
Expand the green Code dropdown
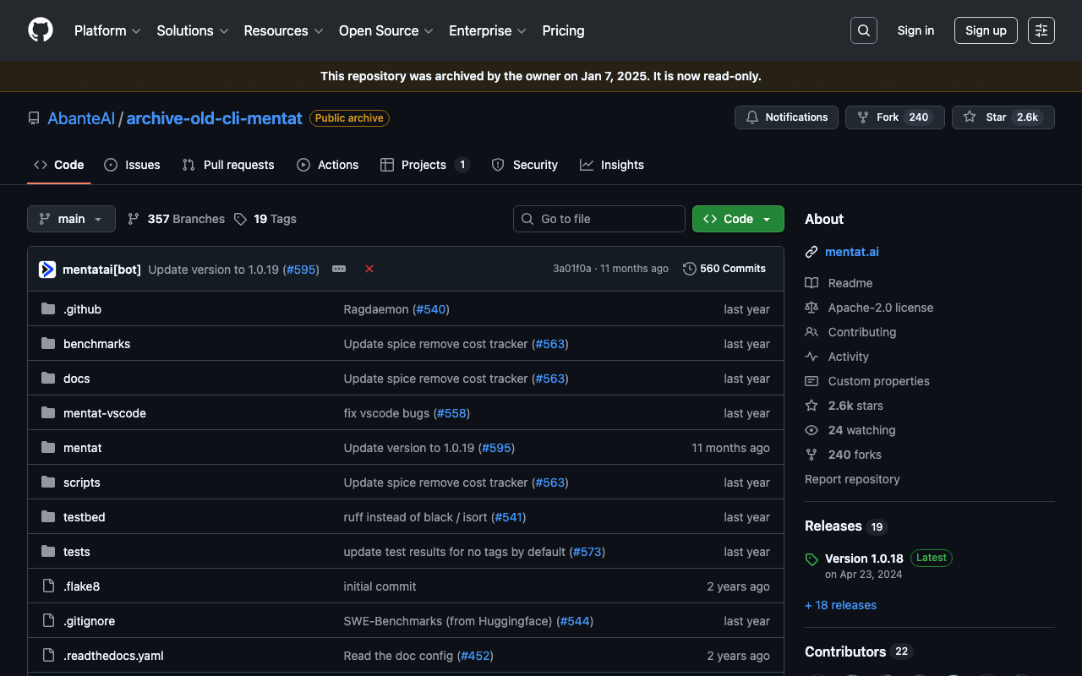737,219
